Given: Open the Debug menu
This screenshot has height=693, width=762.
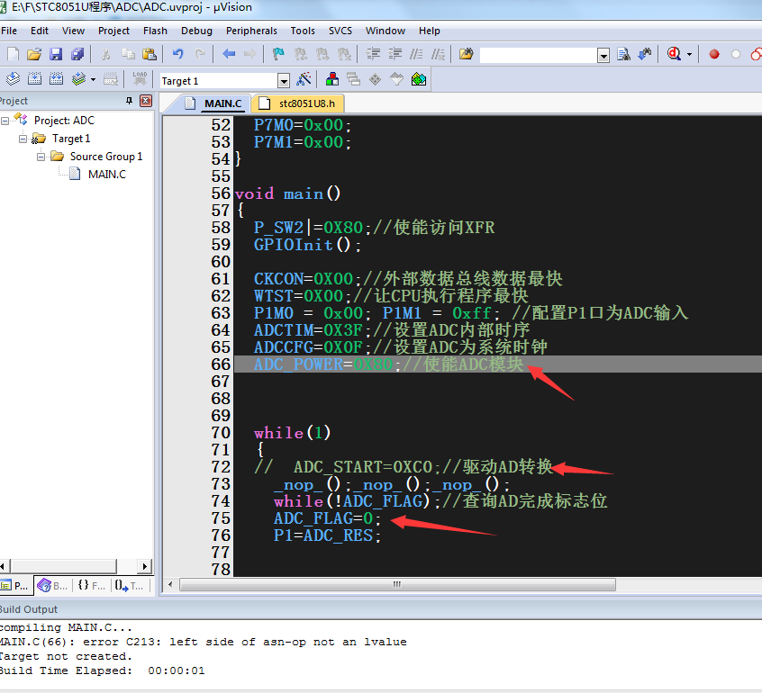Looking at the screenshot, I should [197, 31].
